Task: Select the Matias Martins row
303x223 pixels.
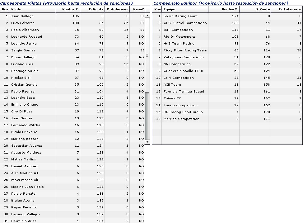Action: point(72,159)
